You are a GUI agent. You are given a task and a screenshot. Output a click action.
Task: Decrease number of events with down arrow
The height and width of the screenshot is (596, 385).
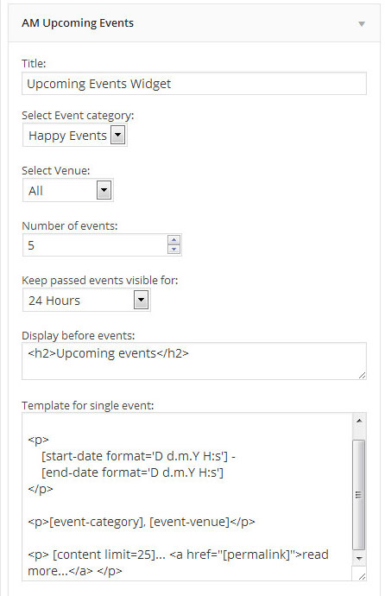click(174, 250)
